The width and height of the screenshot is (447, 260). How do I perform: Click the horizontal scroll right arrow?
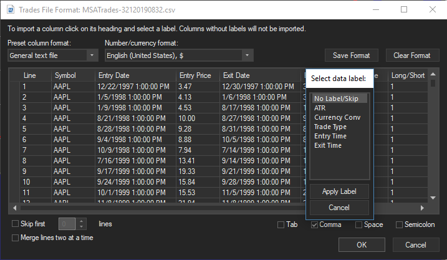tap(422, 208)
